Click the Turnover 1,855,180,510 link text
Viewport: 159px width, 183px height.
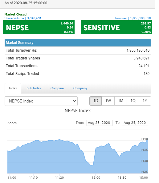coord(133,18)
